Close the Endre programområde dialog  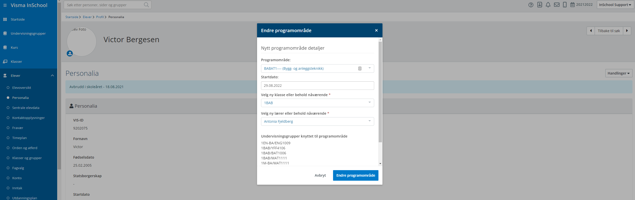pyautogui.click(x=376, y=30)
